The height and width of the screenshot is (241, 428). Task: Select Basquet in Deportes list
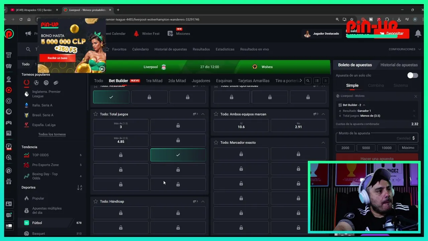coord(38,234)
